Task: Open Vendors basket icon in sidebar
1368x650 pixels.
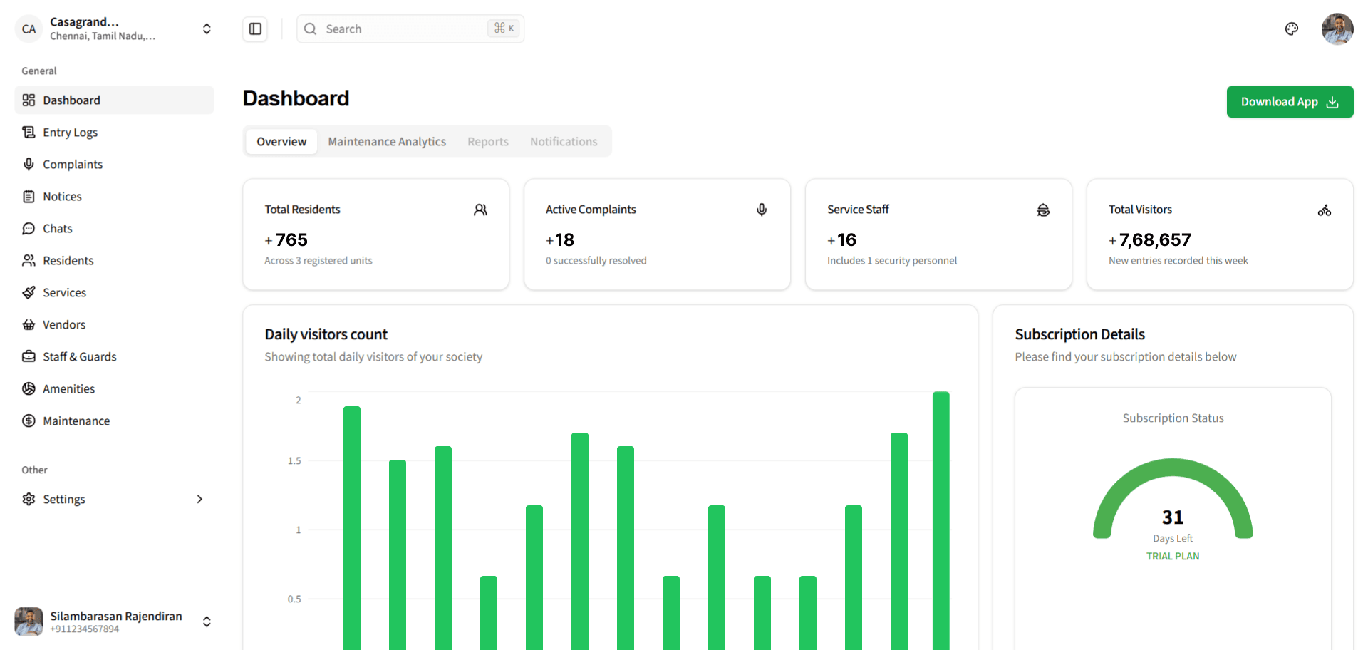Action: click(x=28, y=325)
